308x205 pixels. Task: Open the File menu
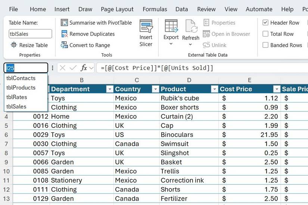click(x=13, y=9)
